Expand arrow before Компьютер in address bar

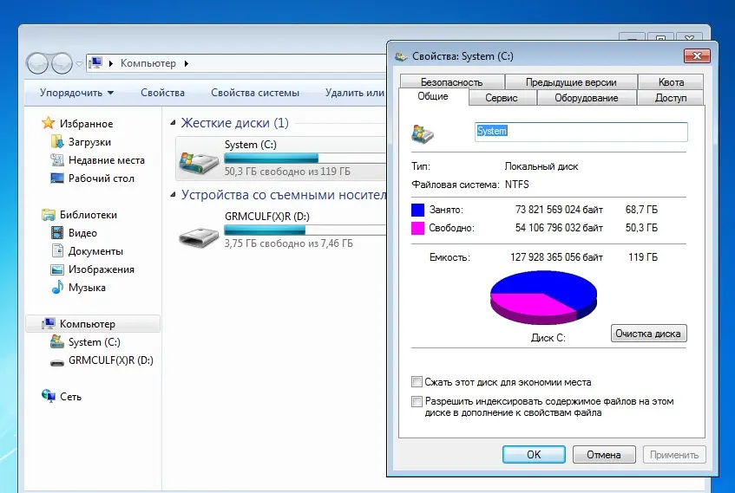pyautogui.click(x=111, y=63)
